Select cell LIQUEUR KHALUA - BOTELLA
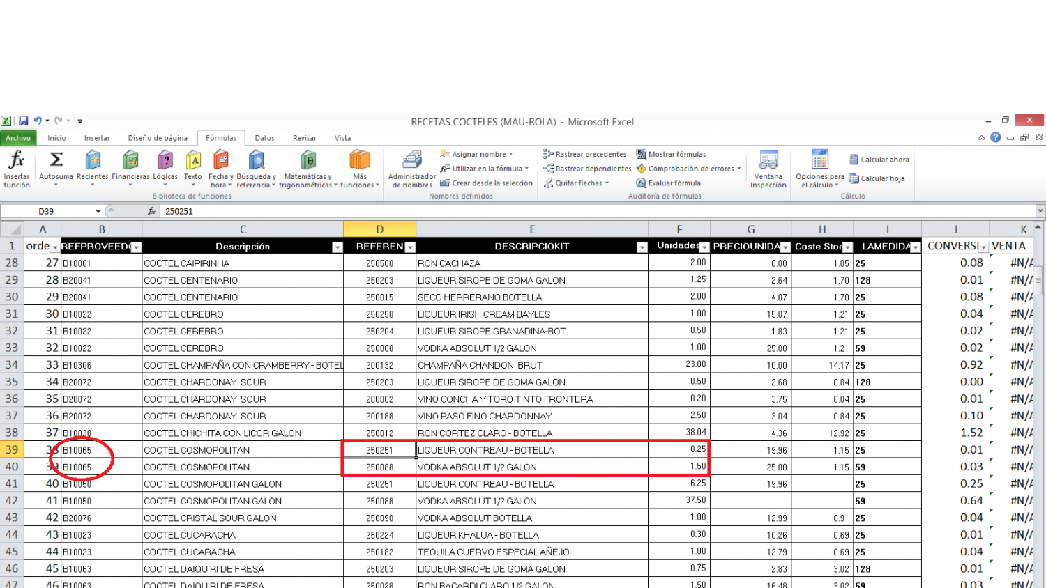The width and height of the screenshot is (1046, 588). click(x=532, y=535)
